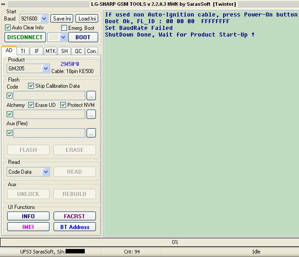
Task: Click the Code file path field
Action: click(x=49, y=95)
